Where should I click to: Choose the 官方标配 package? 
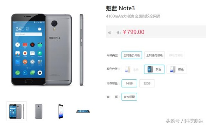[129, 97]
